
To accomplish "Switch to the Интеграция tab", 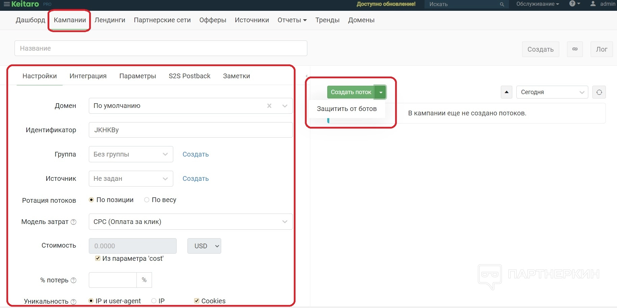I will 88,76.
